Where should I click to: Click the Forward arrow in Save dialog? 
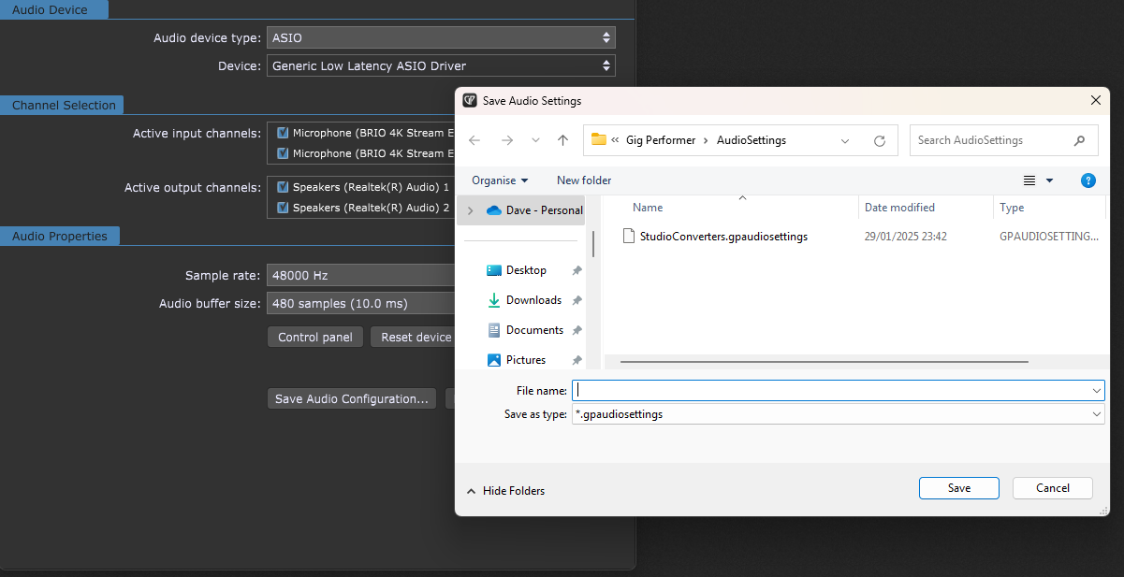pyautogui.click(x=507, y=140)
